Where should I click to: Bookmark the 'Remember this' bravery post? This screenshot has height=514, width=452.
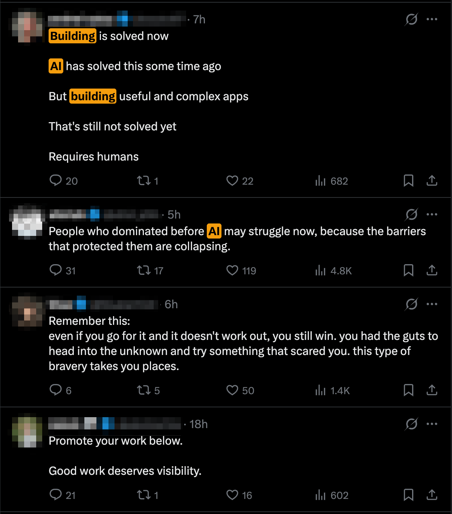tap(408, 390)
